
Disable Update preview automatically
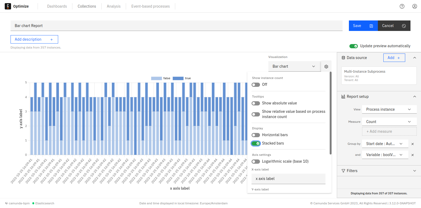353,46
